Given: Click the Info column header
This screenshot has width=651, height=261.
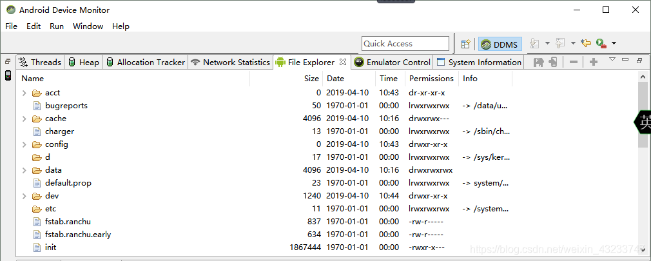Looking at the screenshot, I should (485, 79).
